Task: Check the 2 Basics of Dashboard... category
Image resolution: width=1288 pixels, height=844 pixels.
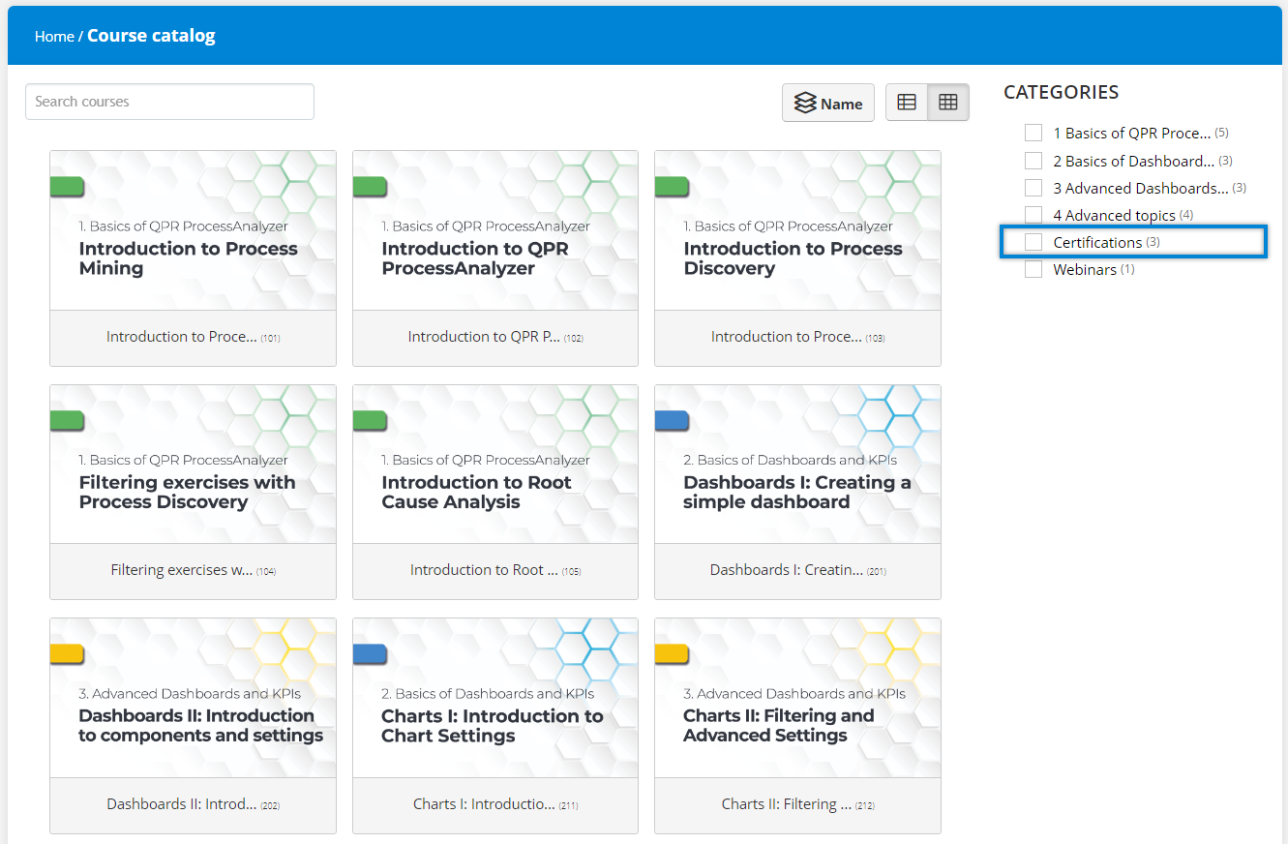Action: (1033, 161)
